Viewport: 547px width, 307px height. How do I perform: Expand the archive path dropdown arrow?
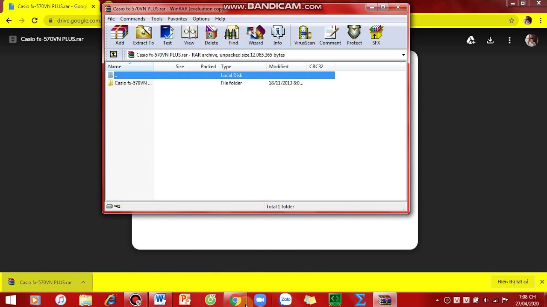(x=403, y=55)
